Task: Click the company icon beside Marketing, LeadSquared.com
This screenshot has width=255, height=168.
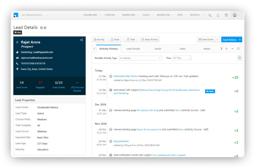Action: (x=17, y=52)
